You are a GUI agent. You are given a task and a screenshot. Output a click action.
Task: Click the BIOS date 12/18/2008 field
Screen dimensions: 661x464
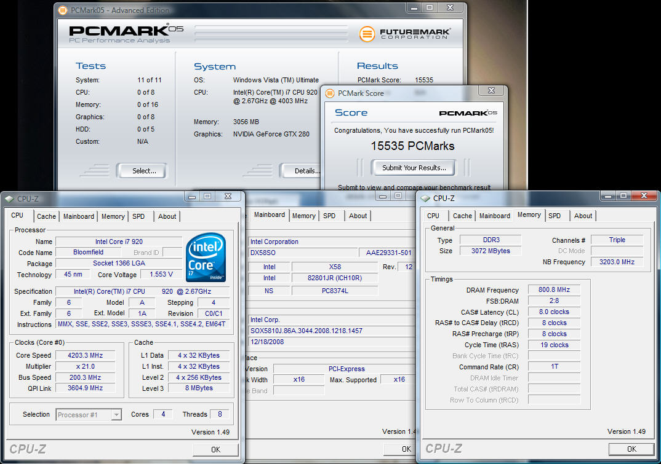(x=332, y=342)
